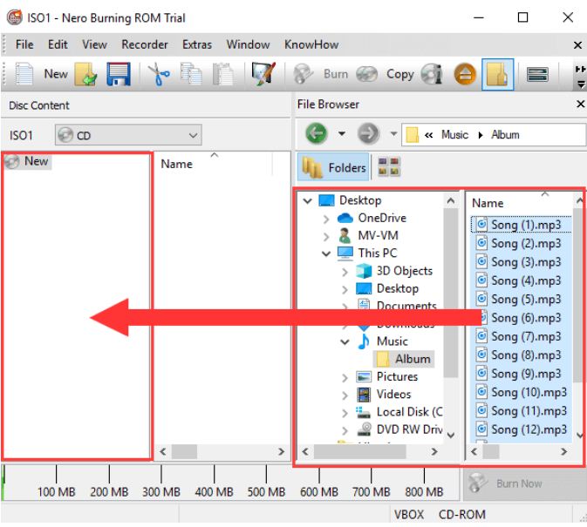The image size is (587, 527).
Task: Click the address bar path field
Action: 494,134
